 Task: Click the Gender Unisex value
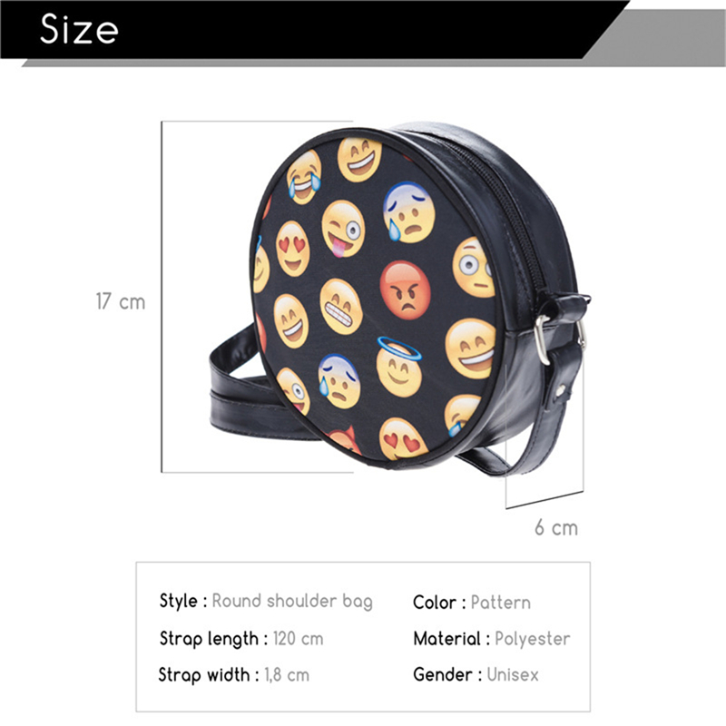point(513,674)
